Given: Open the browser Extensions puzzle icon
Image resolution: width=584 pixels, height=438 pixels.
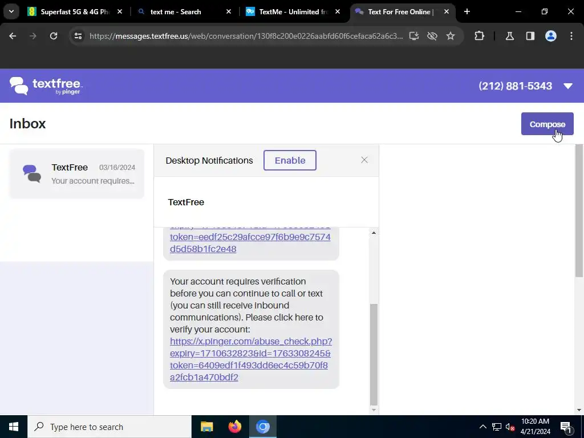Looking at the screenshot, I should [479, 36].
